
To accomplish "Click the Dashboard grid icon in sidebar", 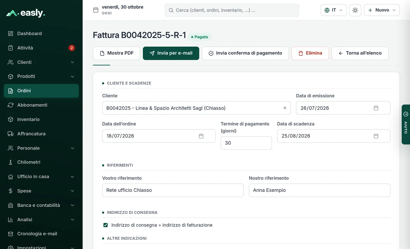I will click(11, 34).
